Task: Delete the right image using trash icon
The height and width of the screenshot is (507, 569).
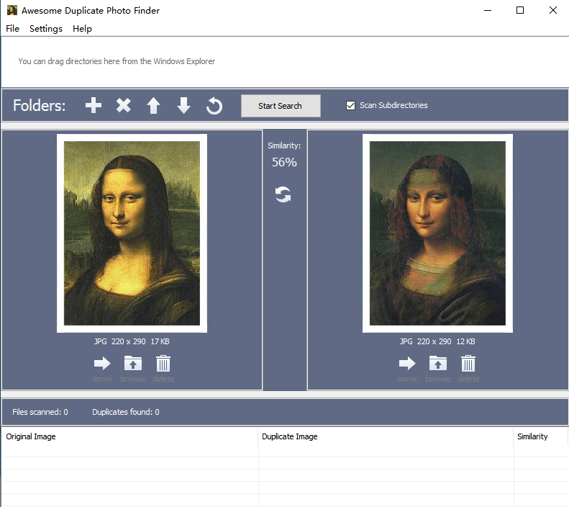Action: (468, 363)
